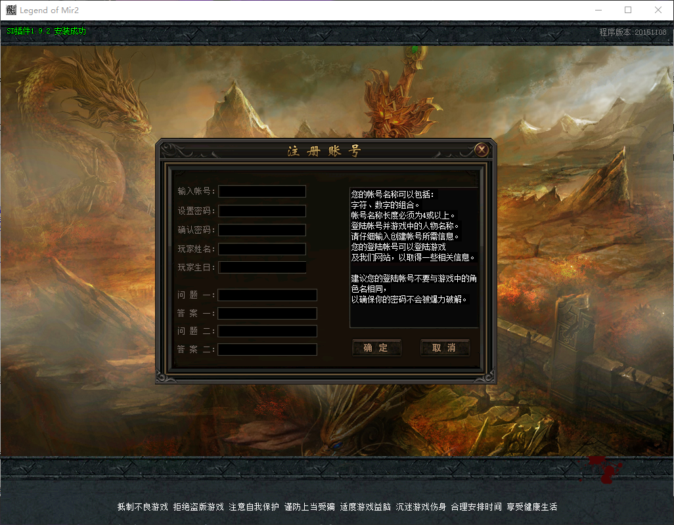Screen dimensions: 674x525
Task: Click the 玩家生日 birthday field
Action: 262,268
